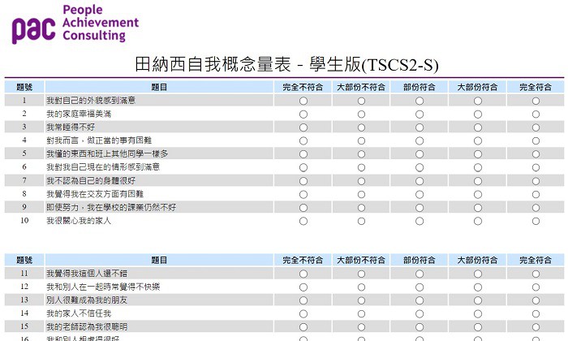Pick 大部份符合 for question 5

(478, 154)
